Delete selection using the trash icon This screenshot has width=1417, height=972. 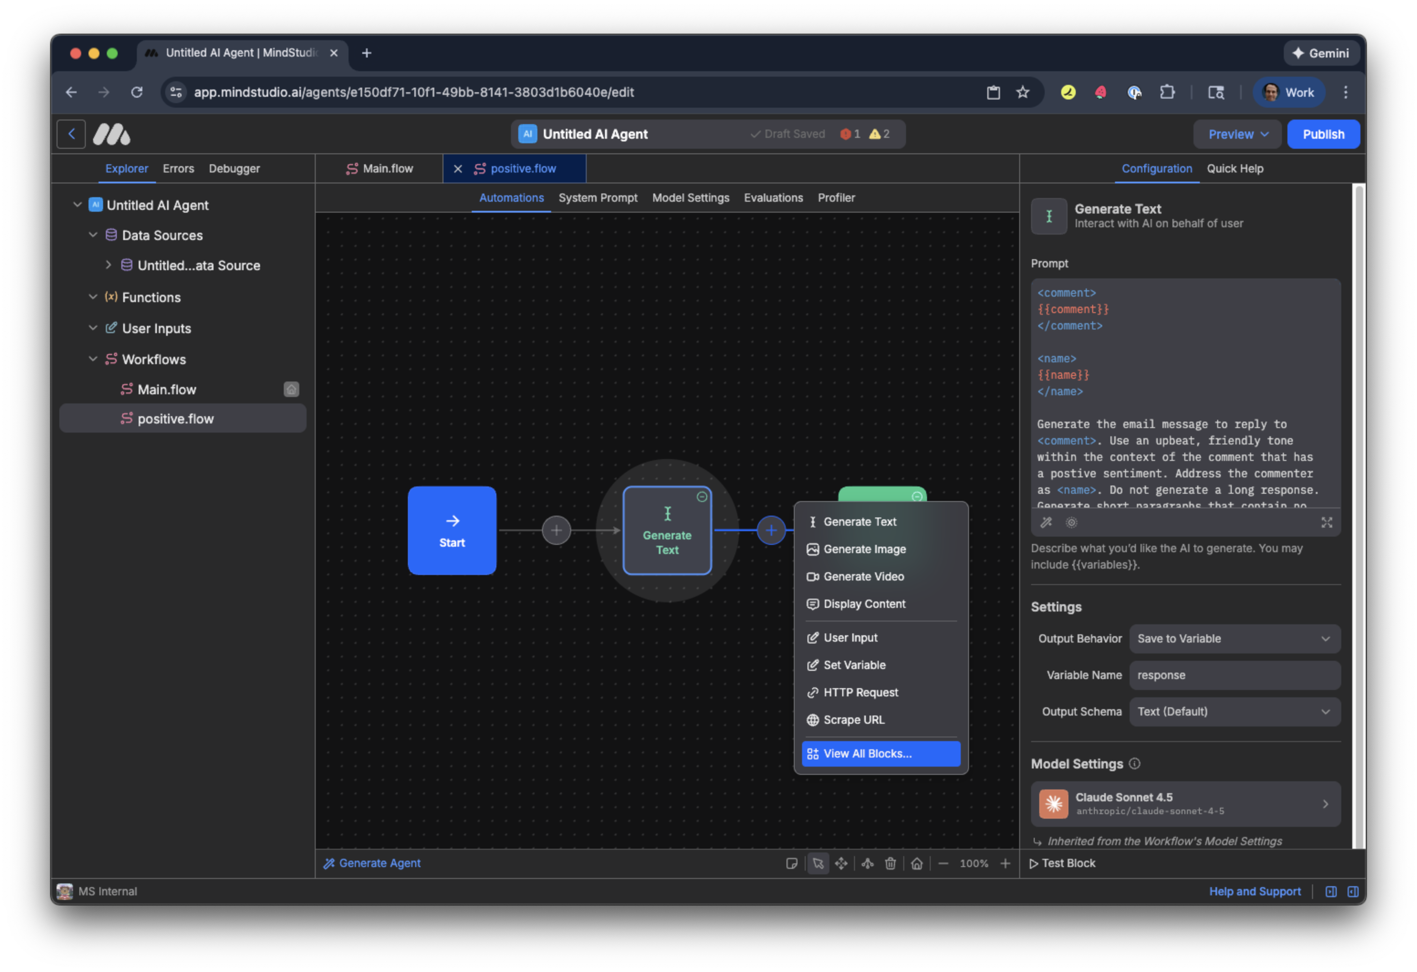click(x=891, y=863)
